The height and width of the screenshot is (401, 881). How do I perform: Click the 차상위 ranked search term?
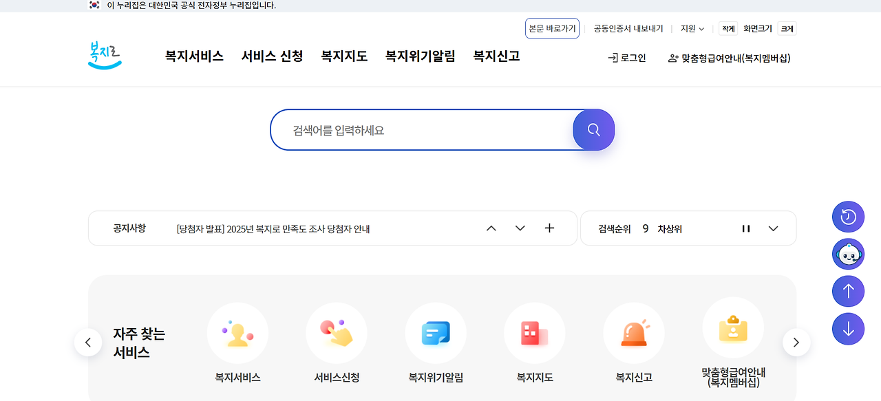point(670,229)
